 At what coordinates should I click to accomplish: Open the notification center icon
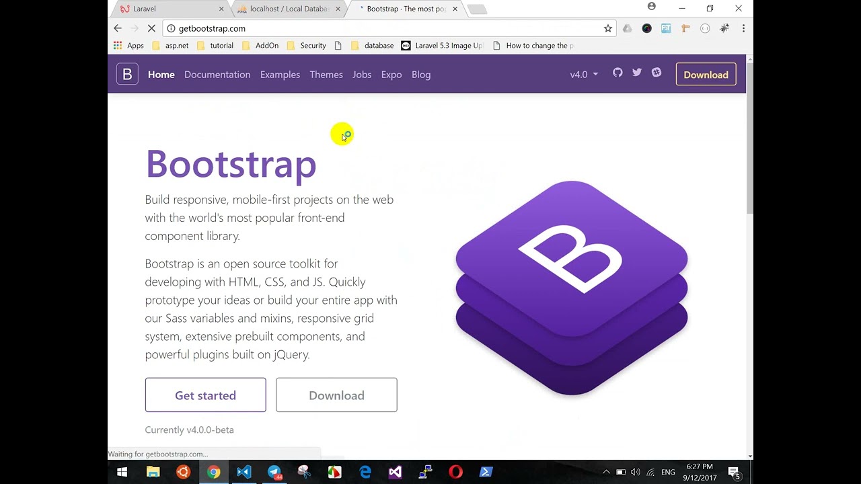735,473
